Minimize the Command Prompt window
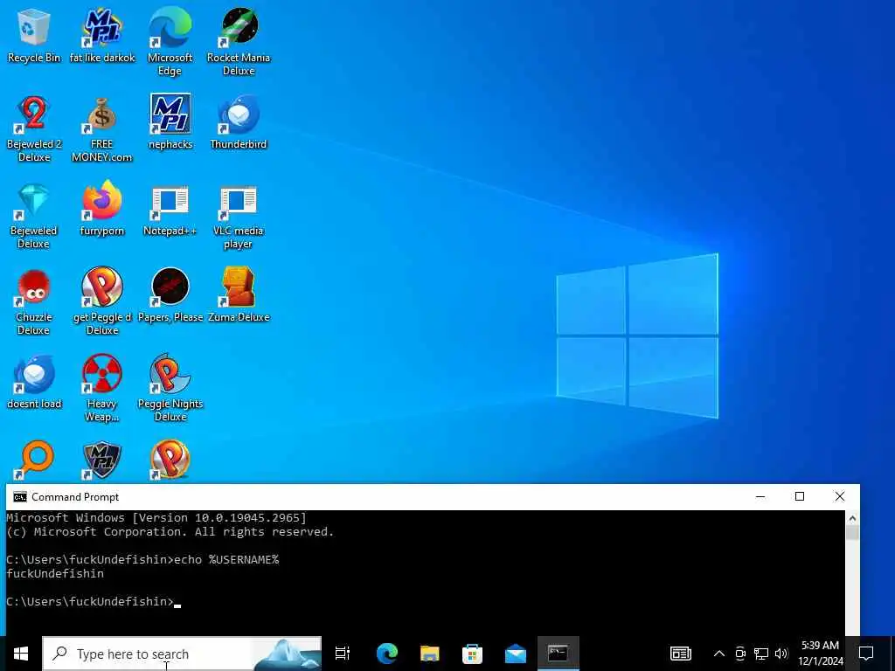Screen dimensions: 895x671 point(760,496)
